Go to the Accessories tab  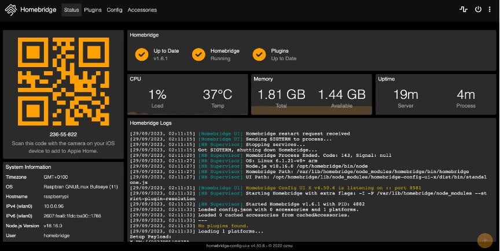click(142, 10)
